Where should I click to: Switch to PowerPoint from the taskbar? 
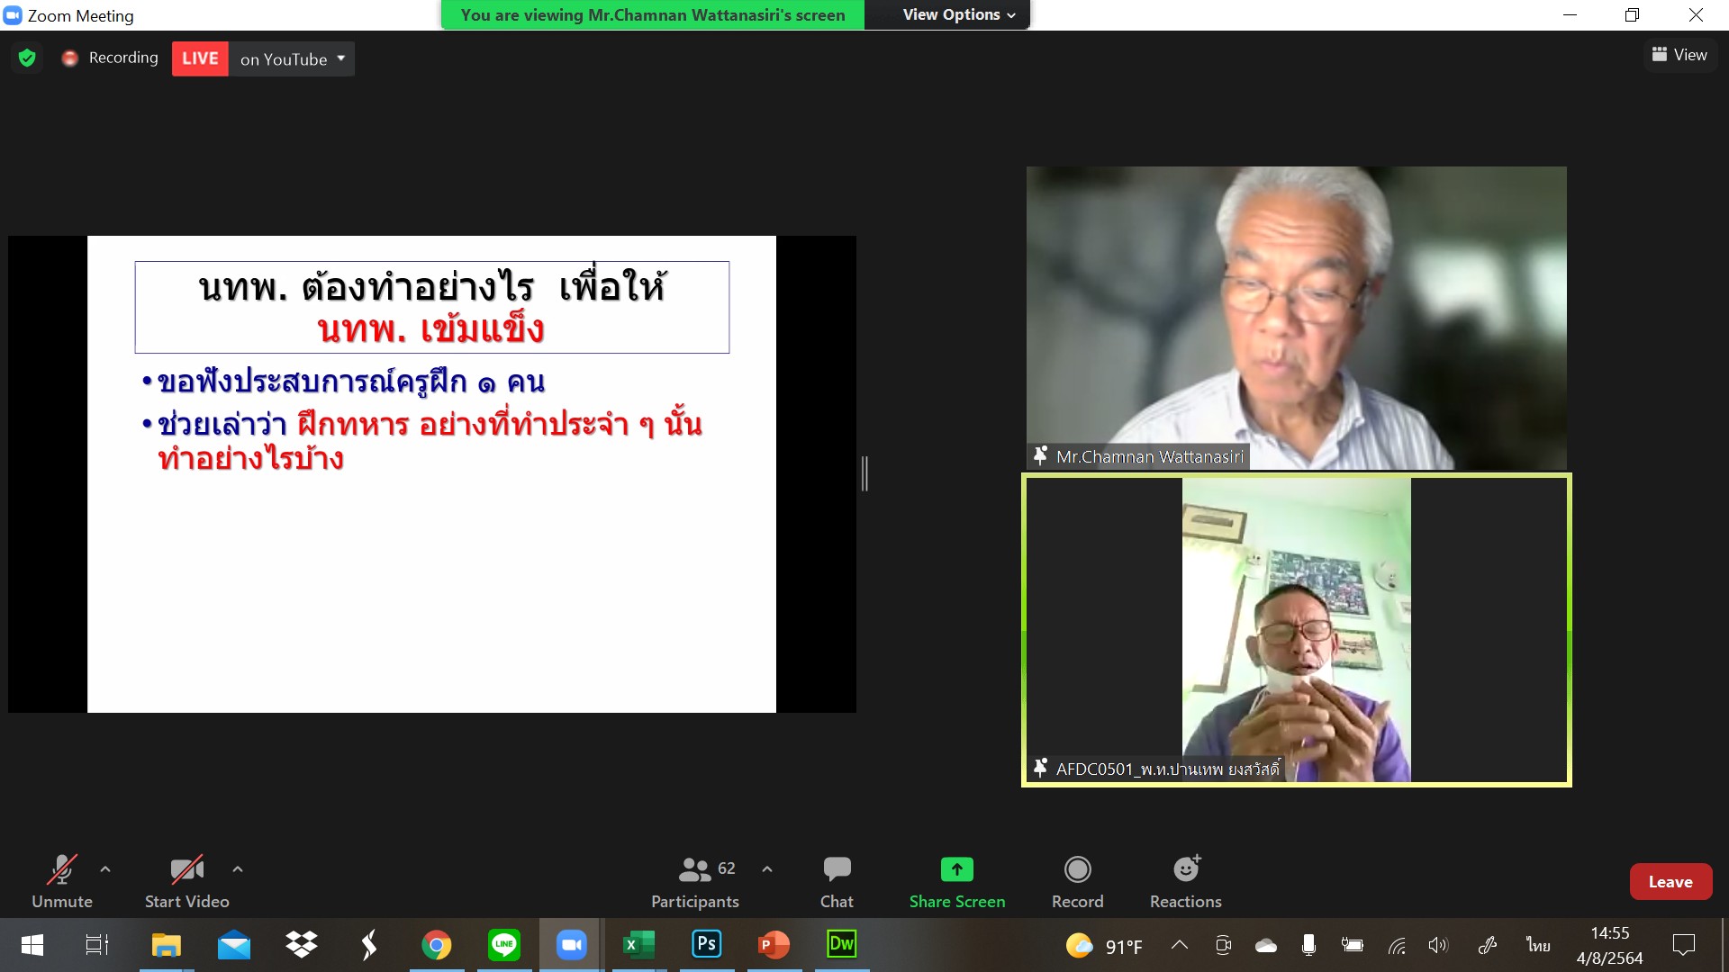point(774,945)
